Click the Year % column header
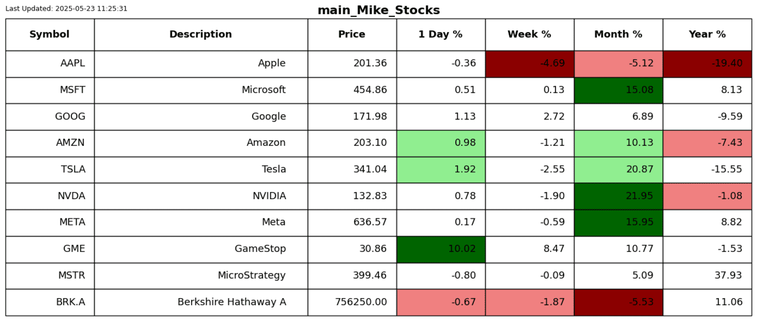The image size is (757, 321). [x=707, y=35]
